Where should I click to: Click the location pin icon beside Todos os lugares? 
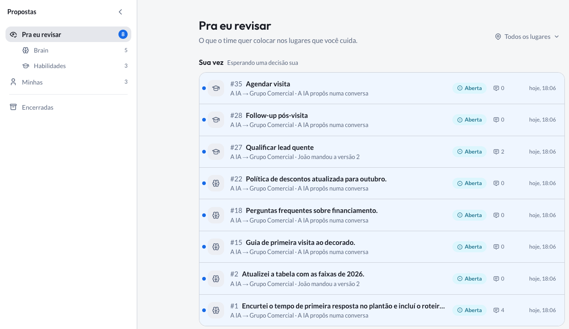[x=498, y=37]
